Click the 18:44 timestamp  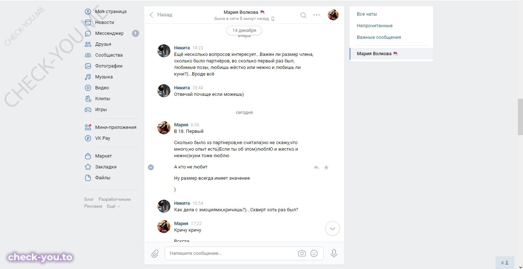pyautogui.click(x=198, y=88)
